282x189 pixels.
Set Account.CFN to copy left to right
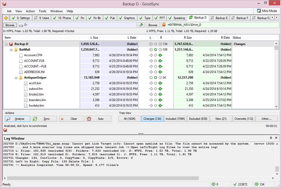pyautogui.click(x=161, y=55)
